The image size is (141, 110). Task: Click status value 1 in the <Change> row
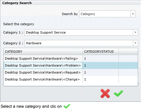[x=85, y=79]
